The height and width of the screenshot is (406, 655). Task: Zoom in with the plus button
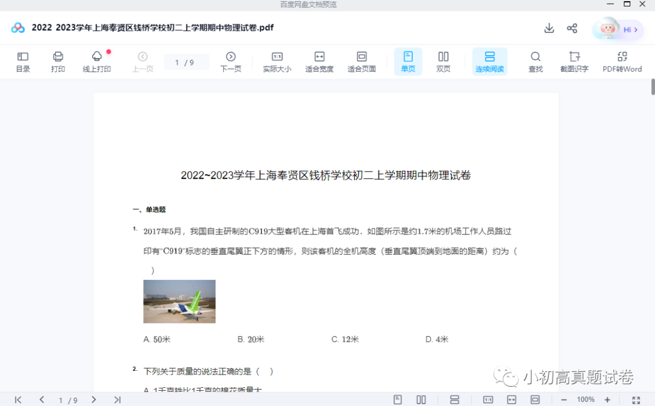[x=607, y=400]
